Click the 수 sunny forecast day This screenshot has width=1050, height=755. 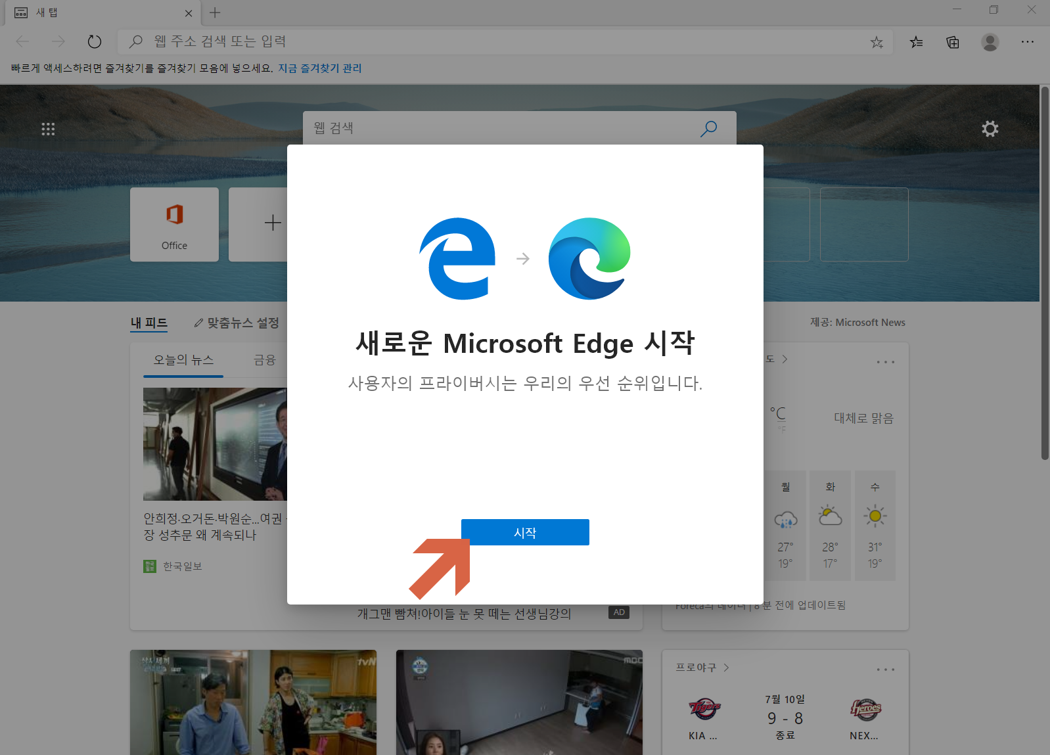tap(875, 525)
